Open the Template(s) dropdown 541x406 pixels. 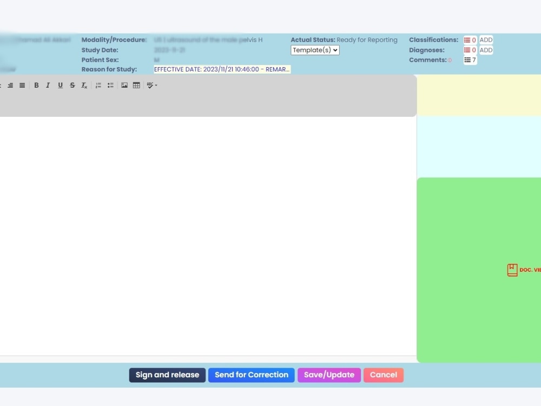[315, 50]
